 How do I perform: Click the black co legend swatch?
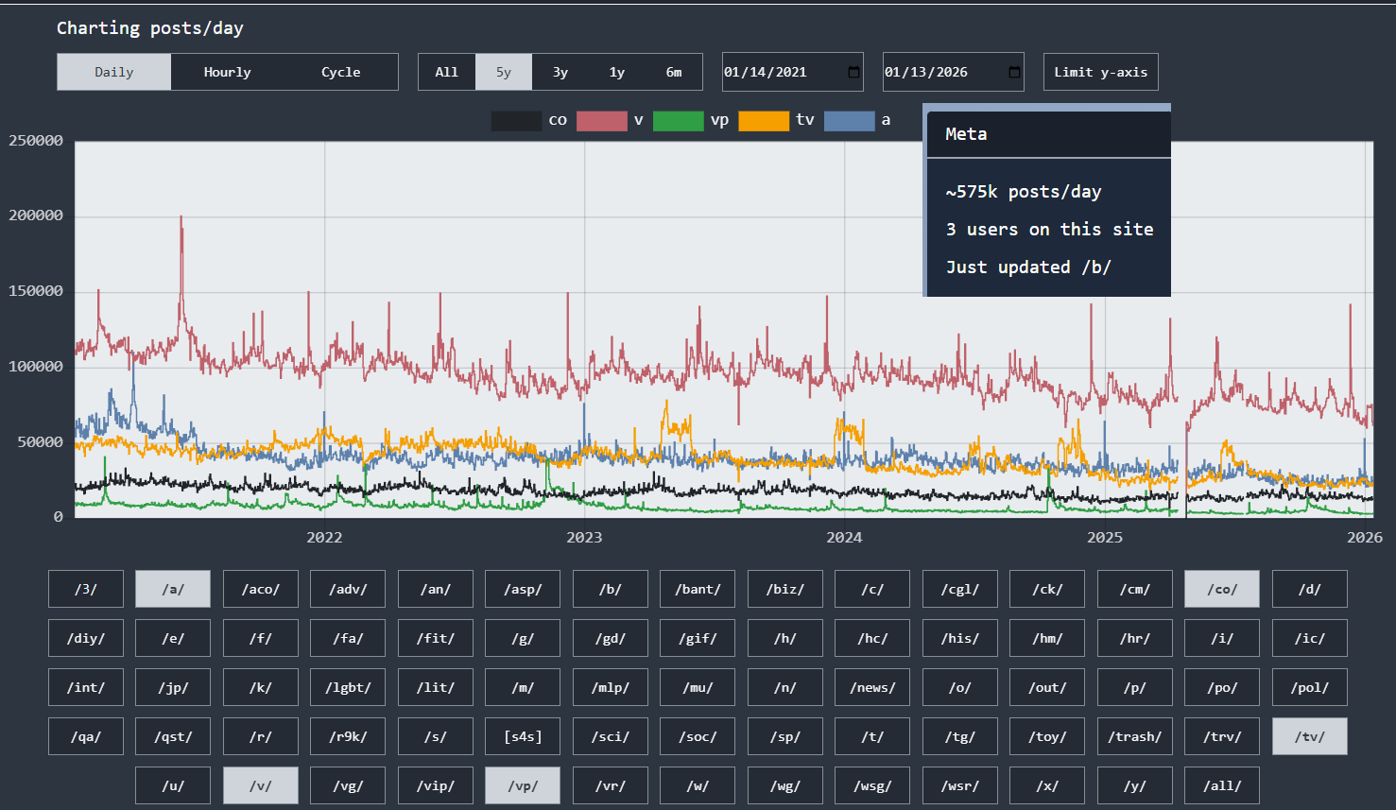(516, 121)
